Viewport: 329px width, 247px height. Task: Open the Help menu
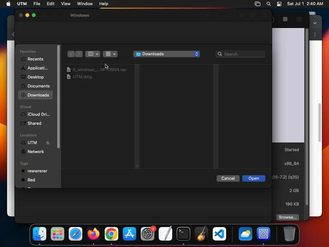pyautogui.click(x=104, y=4)
